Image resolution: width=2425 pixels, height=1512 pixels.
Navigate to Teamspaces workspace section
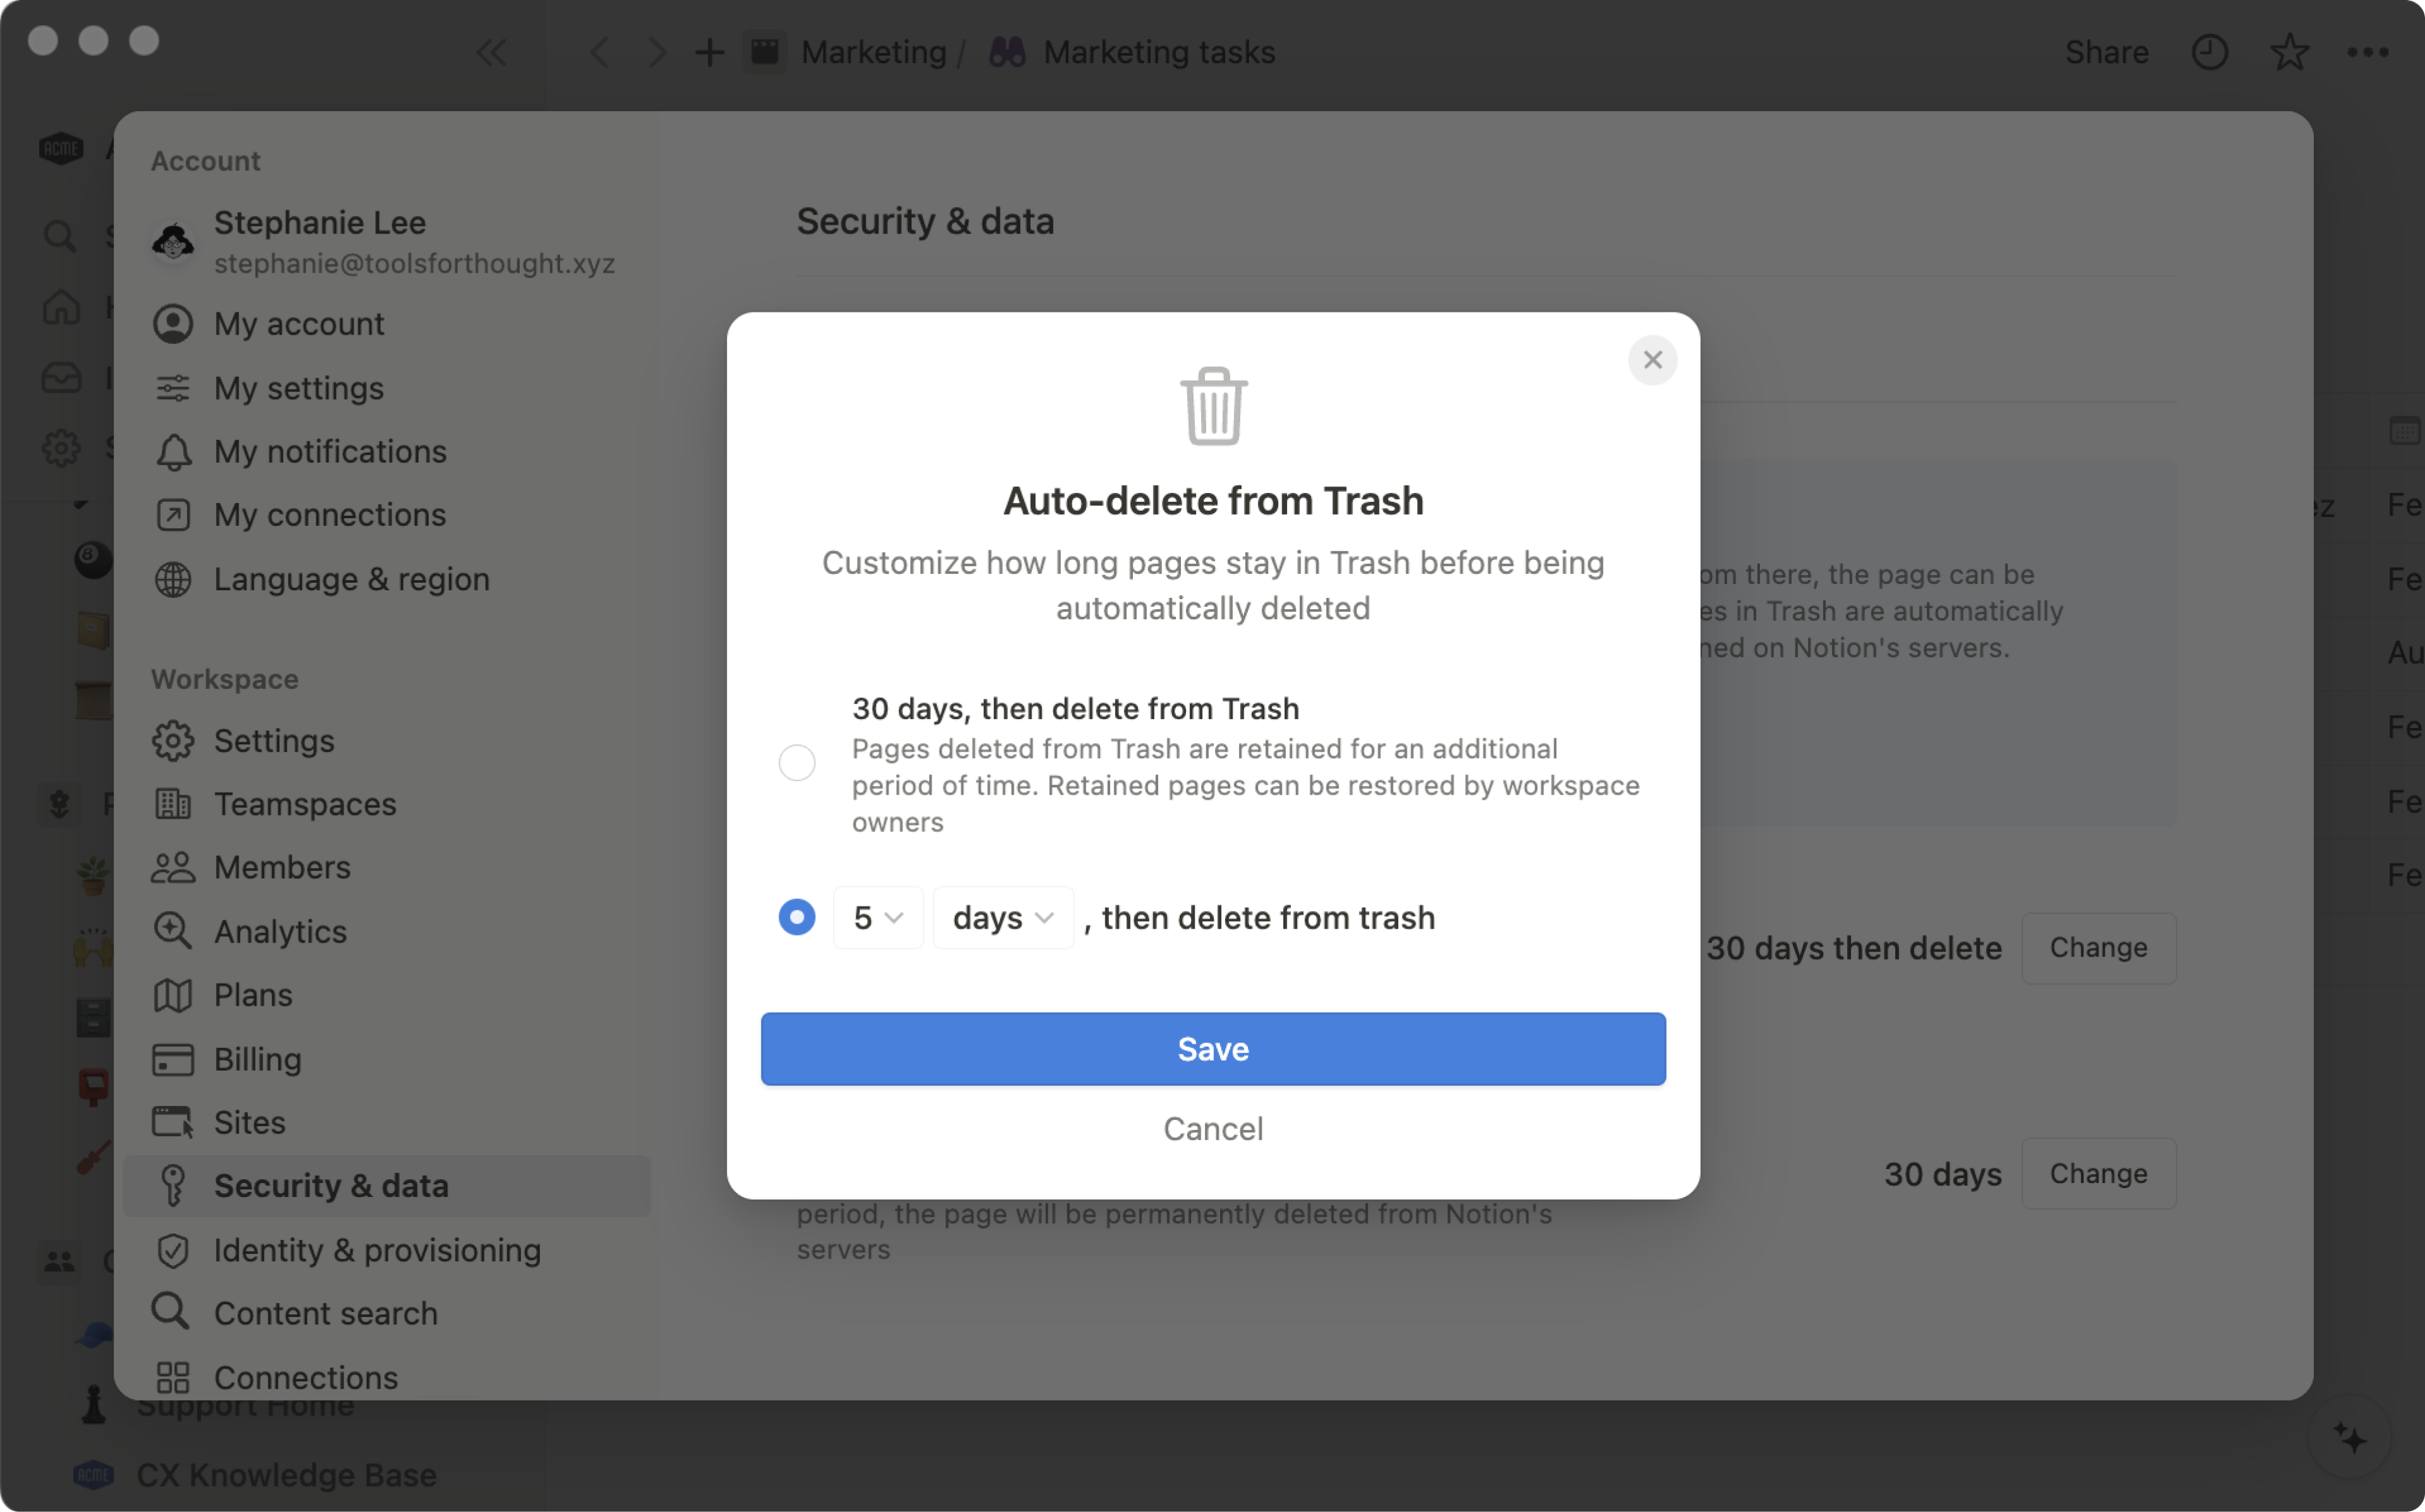(305, 803)
